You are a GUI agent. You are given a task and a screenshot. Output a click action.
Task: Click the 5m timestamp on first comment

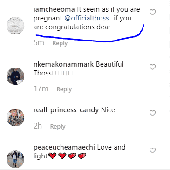[39, 43]
